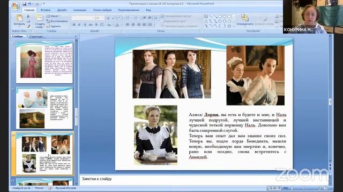Viewport: 343px width, 192px height.
Task: Click Удалить slide button
Action: point(54,26)
